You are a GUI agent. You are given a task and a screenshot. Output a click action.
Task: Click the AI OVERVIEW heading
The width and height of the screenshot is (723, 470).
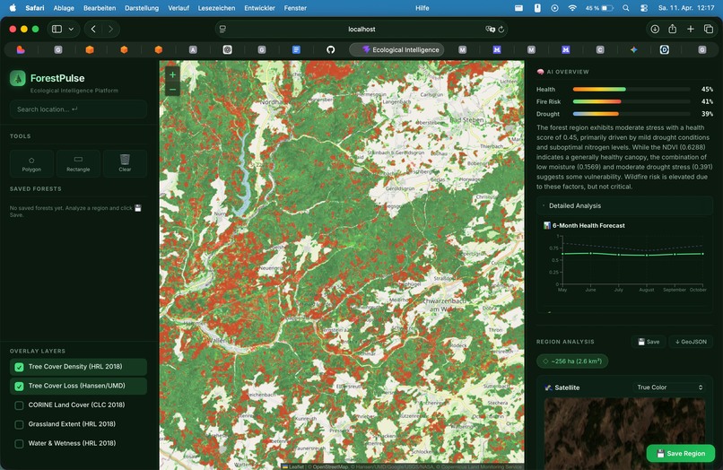[567, 72]
